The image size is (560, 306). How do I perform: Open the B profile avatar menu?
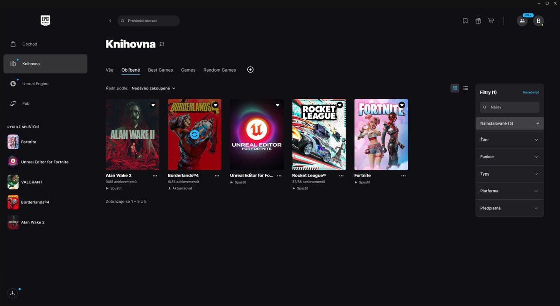[539, 21]
